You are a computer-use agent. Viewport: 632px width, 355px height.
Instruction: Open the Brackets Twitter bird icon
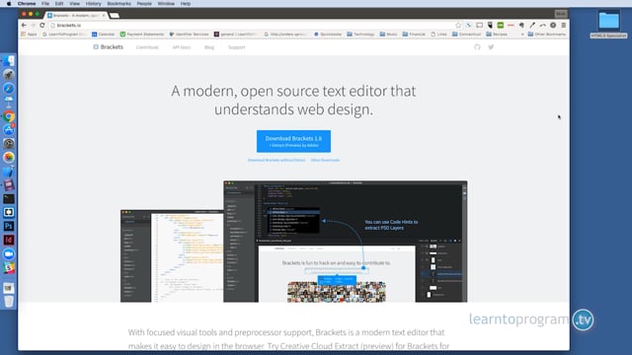pyautogui.click(x=491, y=47)
